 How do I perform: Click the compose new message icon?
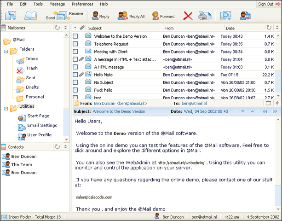(x=11, y=16)
